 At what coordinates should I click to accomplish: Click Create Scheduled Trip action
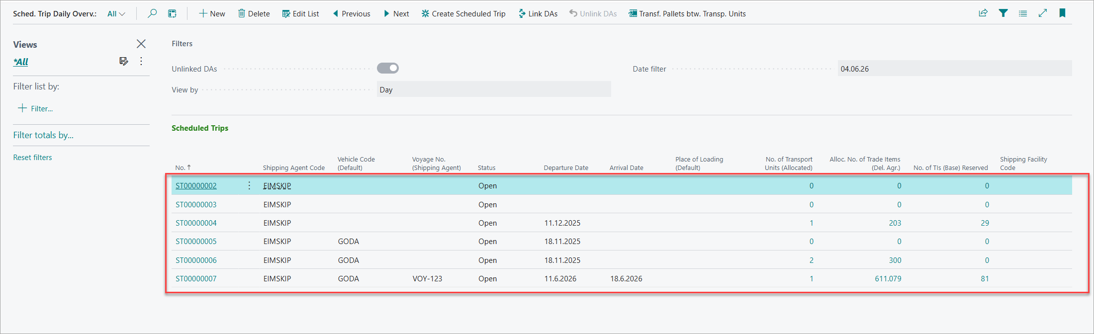click(463, 14)
